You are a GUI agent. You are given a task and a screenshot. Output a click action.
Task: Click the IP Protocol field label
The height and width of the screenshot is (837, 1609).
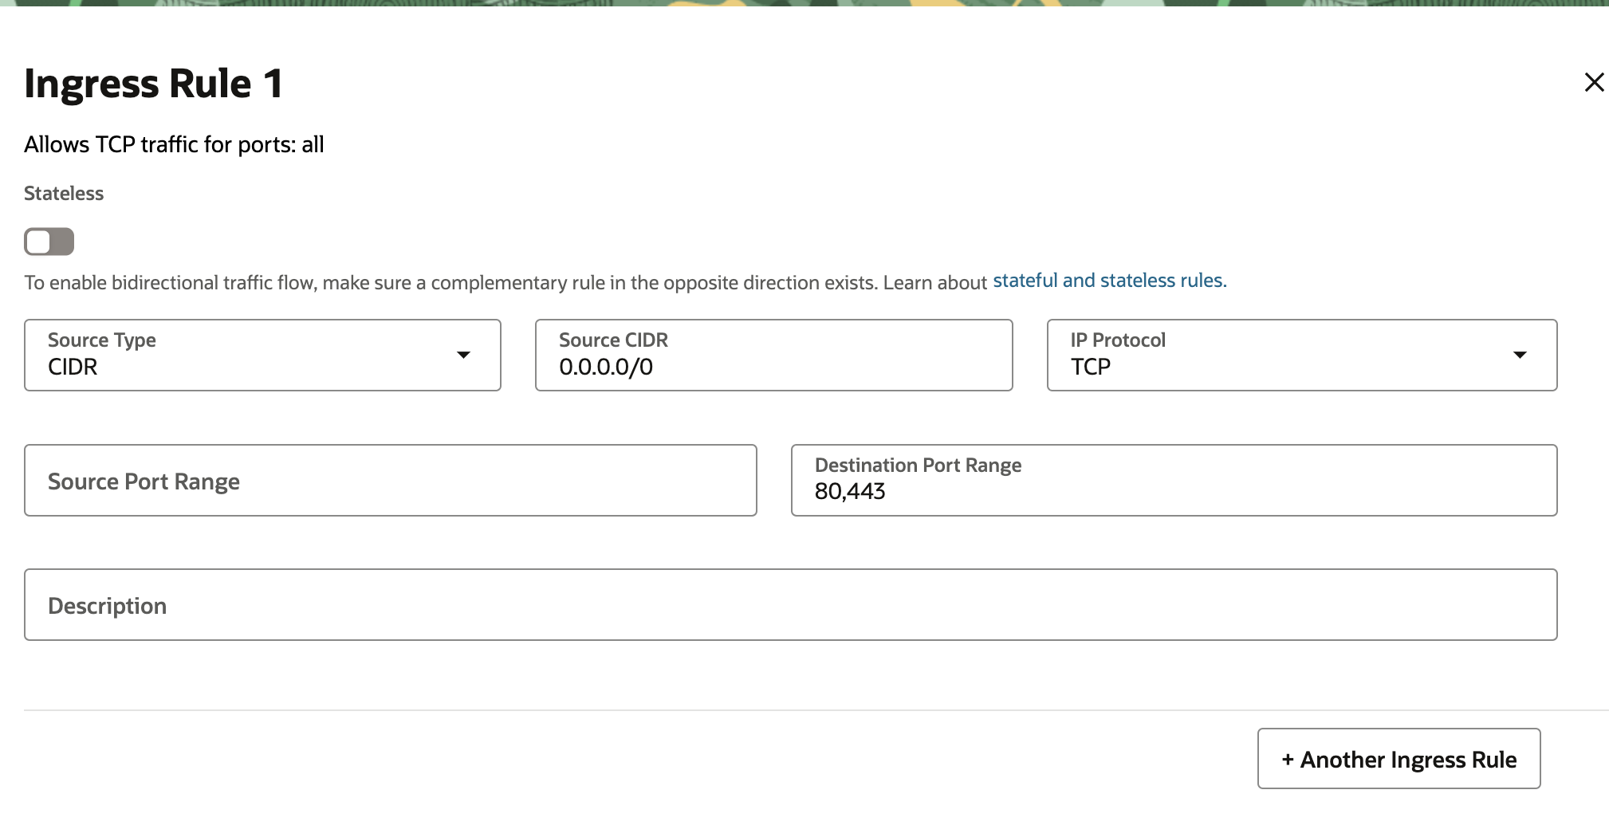(1117, 340)
